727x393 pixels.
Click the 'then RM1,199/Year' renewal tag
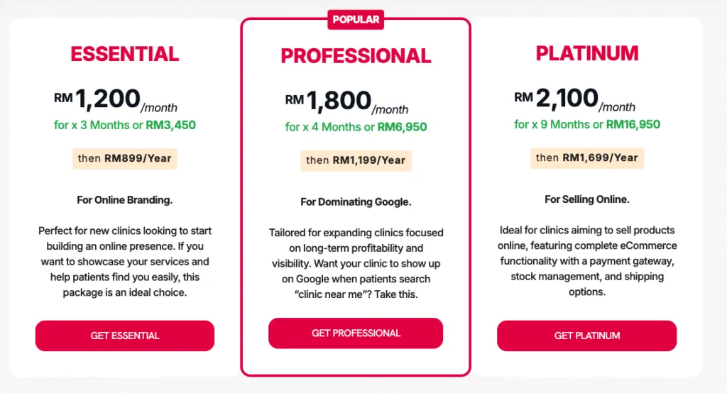point(356,160)
